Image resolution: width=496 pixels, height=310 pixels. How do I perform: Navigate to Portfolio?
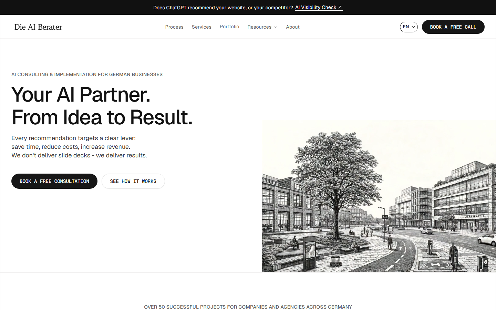click(229, 27)
